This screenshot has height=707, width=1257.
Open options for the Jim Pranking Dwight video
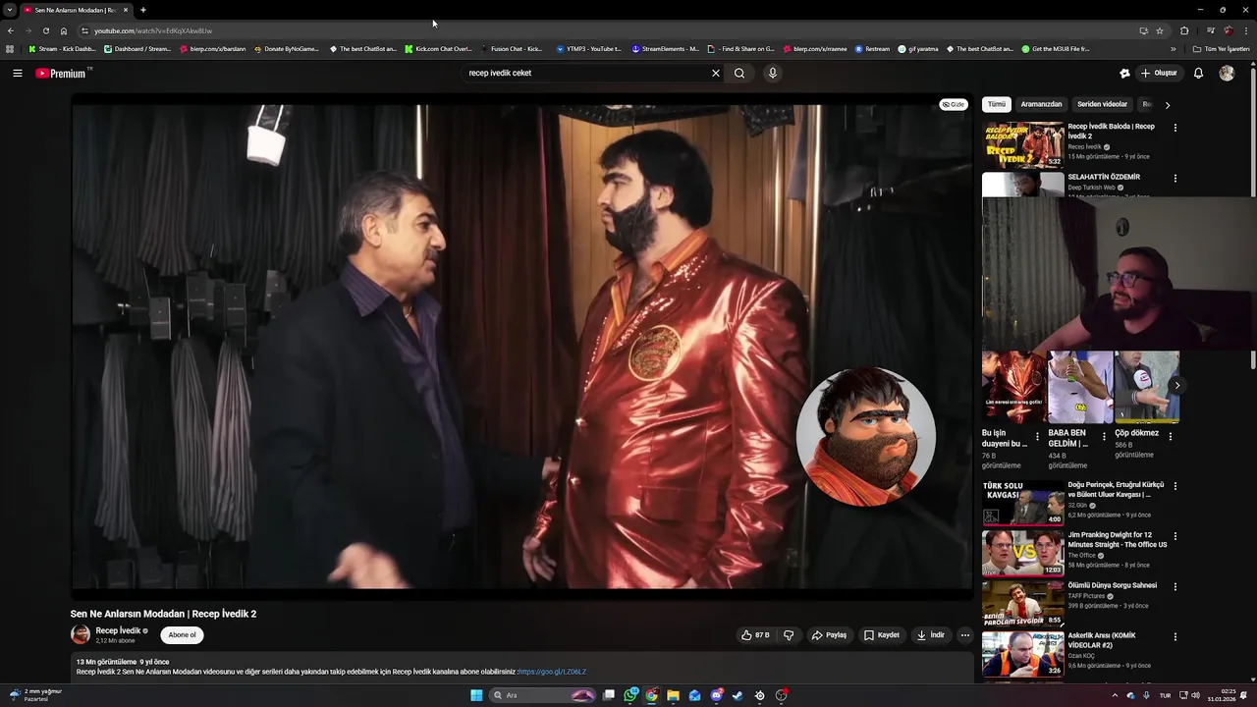click(1175, 536)
